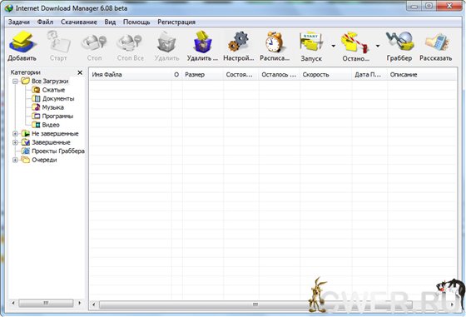This screenshot has width=466, height=317.
Task: Open the Расписа... alarm clock scheduler
Action: pyautogui.click(x=275, y=42)
